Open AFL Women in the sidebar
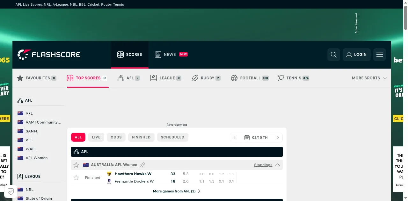Viewport: 408px width, 201px height. [37, 158]
